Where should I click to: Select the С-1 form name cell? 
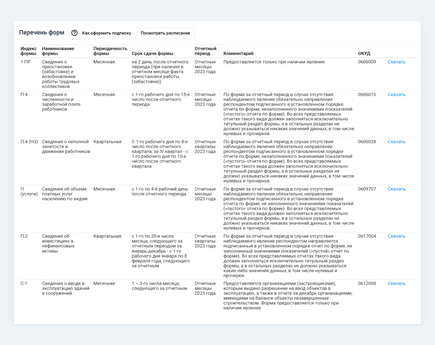[66, 288]
